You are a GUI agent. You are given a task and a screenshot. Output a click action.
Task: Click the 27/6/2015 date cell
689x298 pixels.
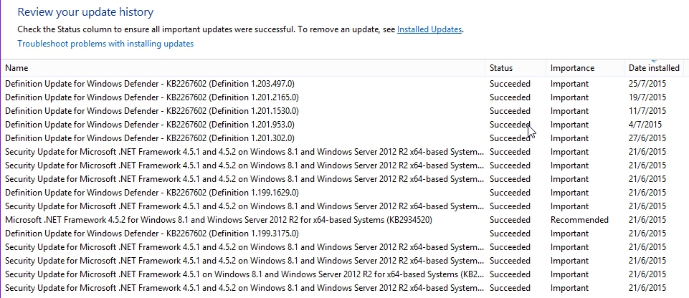[647, 138]
